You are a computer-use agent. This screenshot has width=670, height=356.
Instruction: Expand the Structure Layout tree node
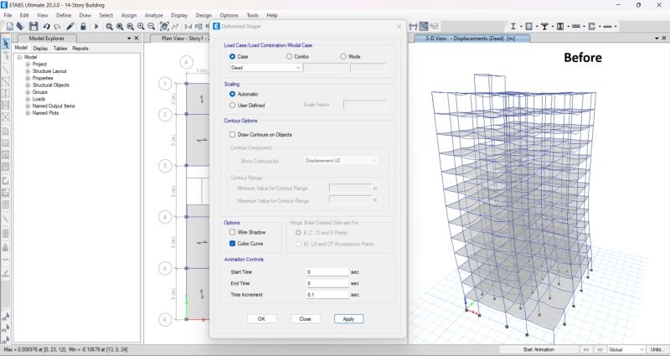28,71
